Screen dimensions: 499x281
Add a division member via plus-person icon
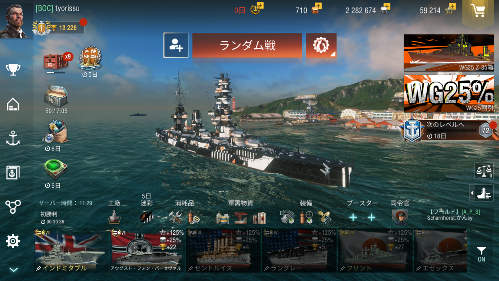click(176, 45)
